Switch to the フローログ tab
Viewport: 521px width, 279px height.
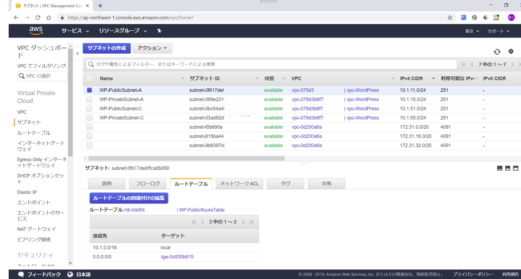pos(148,184)
